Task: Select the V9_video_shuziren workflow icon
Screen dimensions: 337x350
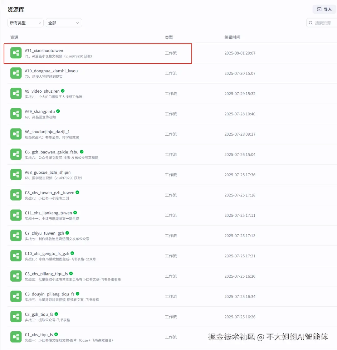Action: [x=16, y=93]
